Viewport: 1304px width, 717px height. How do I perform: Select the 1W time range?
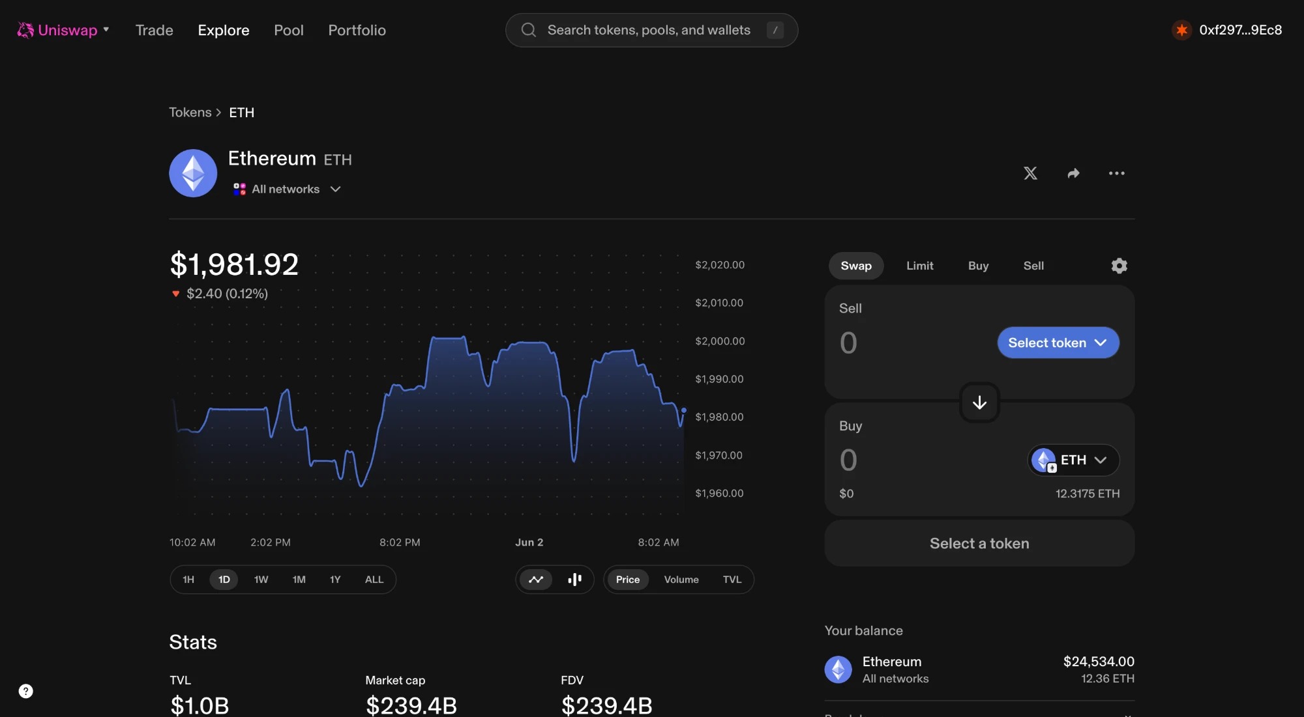261,579
